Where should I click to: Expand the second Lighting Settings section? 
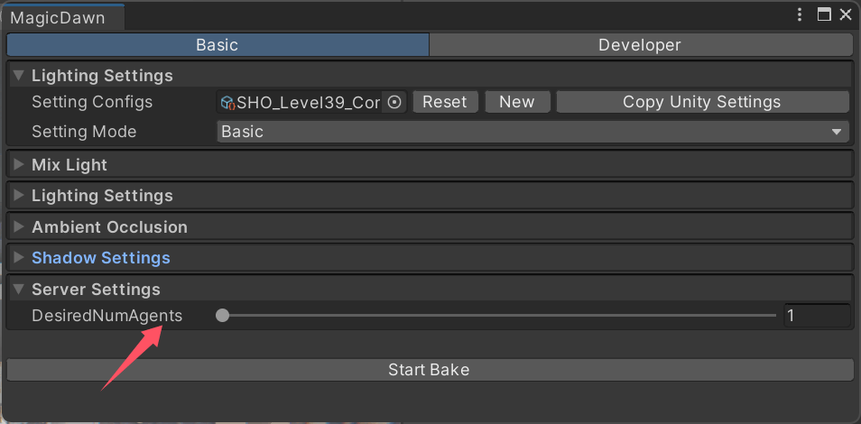[x=18, y=196]
